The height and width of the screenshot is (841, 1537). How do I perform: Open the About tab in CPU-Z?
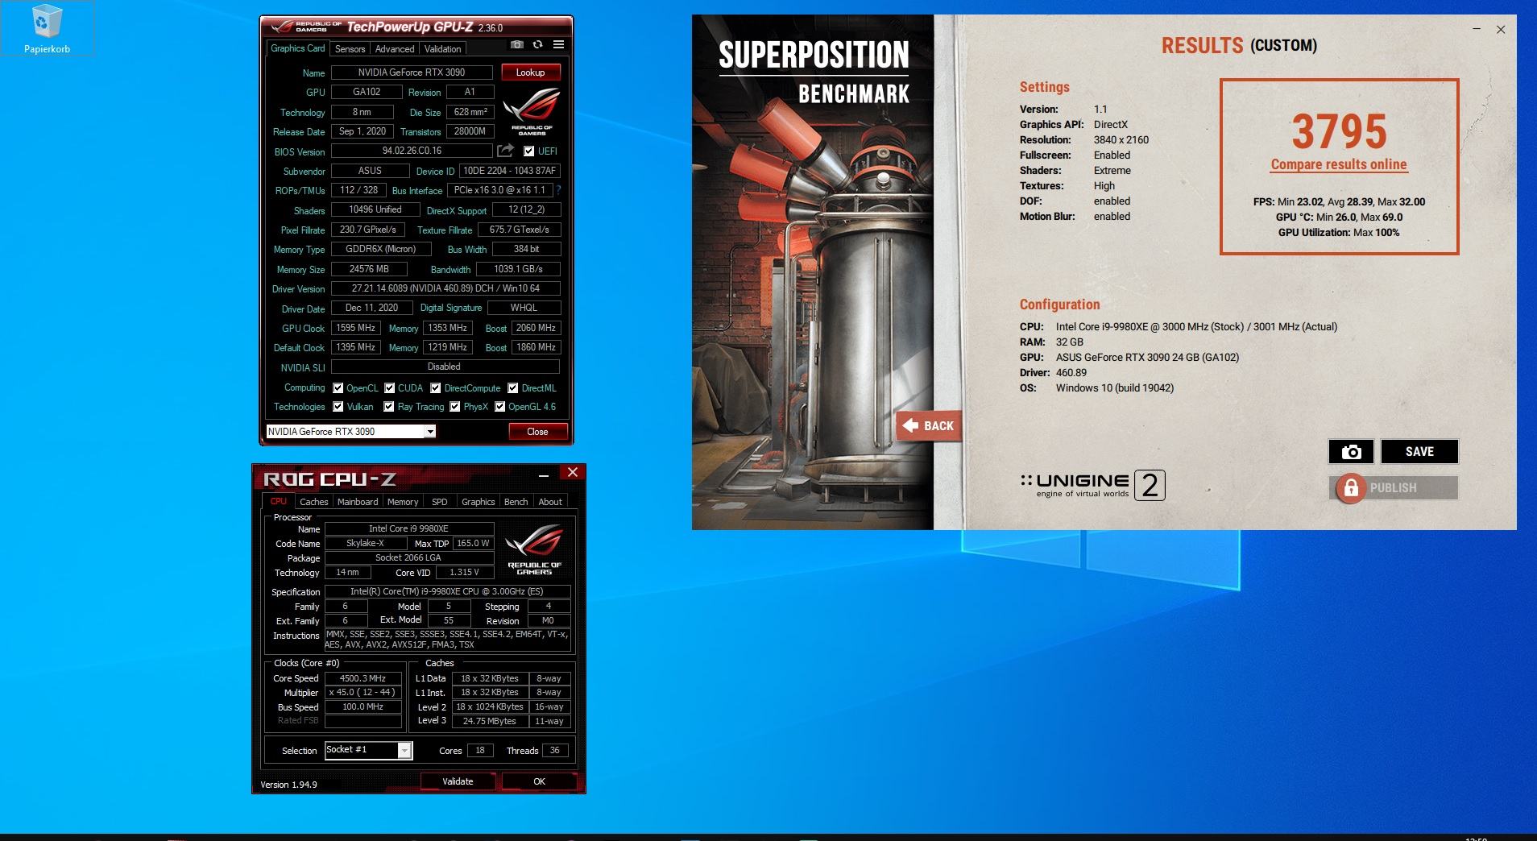point(550,502)
